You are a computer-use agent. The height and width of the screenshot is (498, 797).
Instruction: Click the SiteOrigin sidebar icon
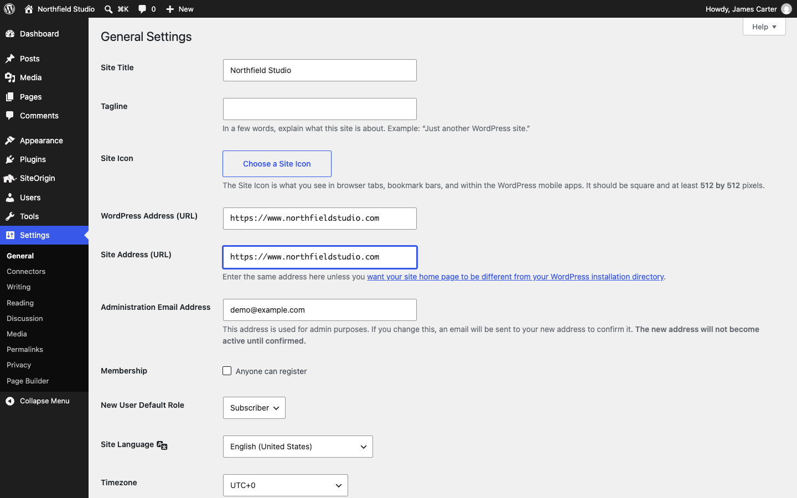10,178
